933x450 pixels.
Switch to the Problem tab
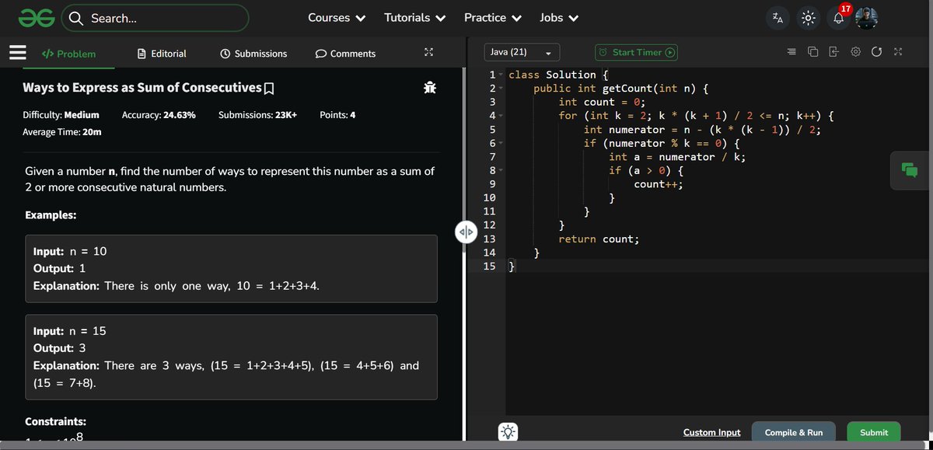click(x=68, y=54)
